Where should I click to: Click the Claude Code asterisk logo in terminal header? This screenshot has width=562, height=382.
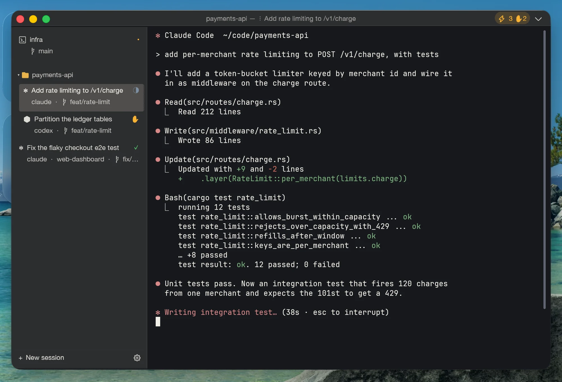point(158,36)
